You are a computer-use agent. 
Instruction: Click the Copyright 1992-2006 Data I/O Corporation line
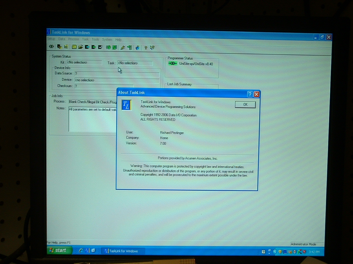pyautogui.click(x=169, y=115)
